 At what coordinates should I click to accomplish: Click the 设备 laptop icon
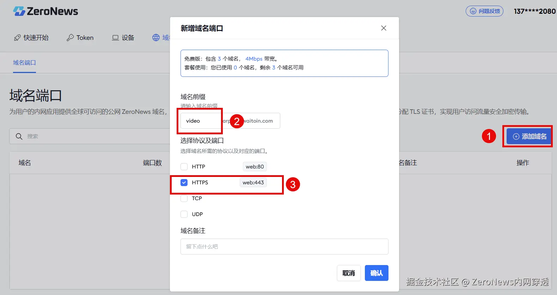coord(115,38)
